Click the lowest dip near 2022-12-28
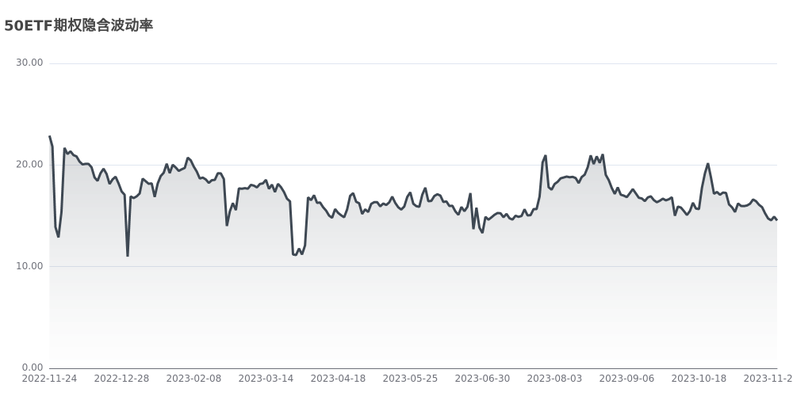 click(x=128, y=255)
